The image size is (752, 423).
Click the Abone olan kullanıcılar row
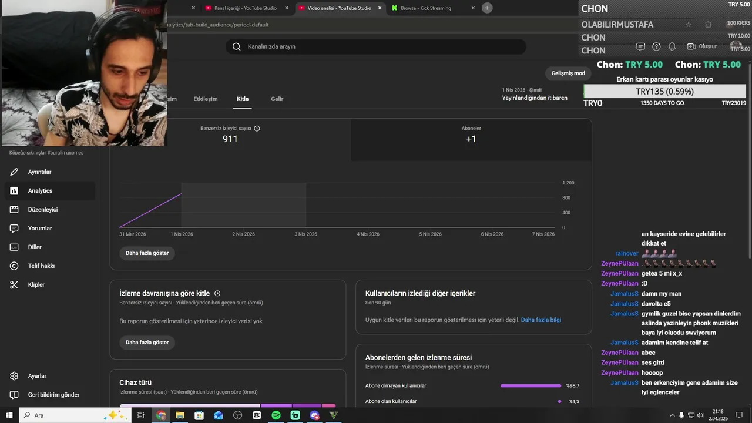pyautogui.click(x=472, y=401)
